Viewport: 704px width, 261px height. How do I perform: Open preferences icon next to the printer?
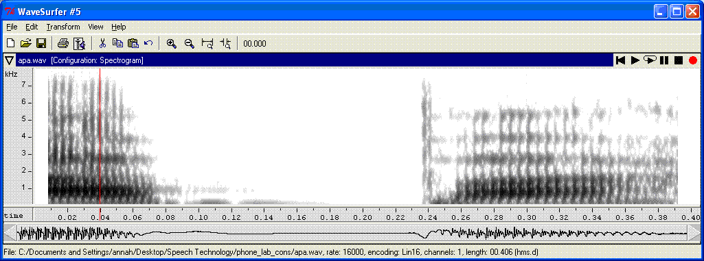(x=80, y=43)
